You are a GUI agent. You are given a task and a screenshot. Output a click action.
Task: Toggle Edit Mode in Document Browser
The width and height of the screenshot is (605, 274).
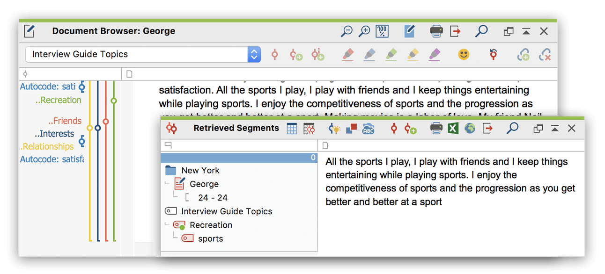click(x=409, y=31)
